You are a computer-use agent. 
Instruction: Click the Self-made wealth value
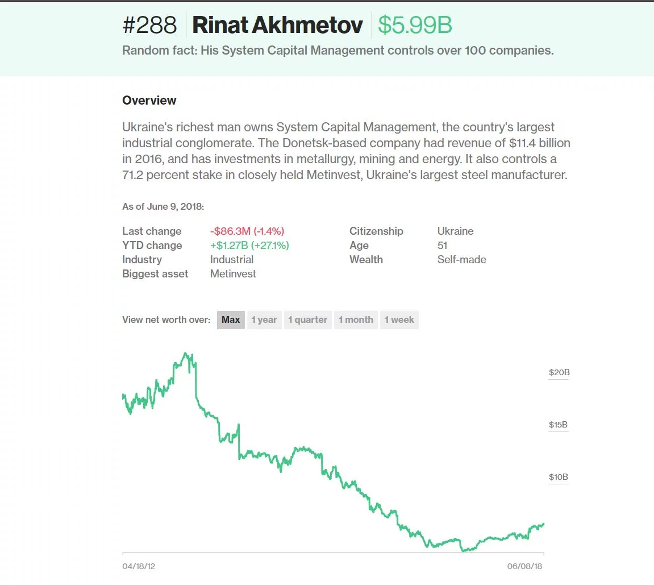click(x=461, y=260)
